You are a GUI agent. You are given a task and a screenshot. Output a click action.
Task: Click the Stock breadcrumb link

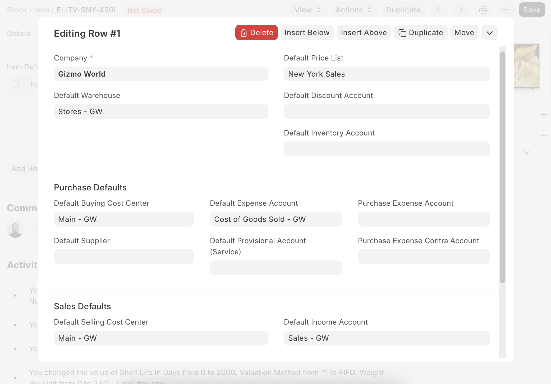coord(17,10)
